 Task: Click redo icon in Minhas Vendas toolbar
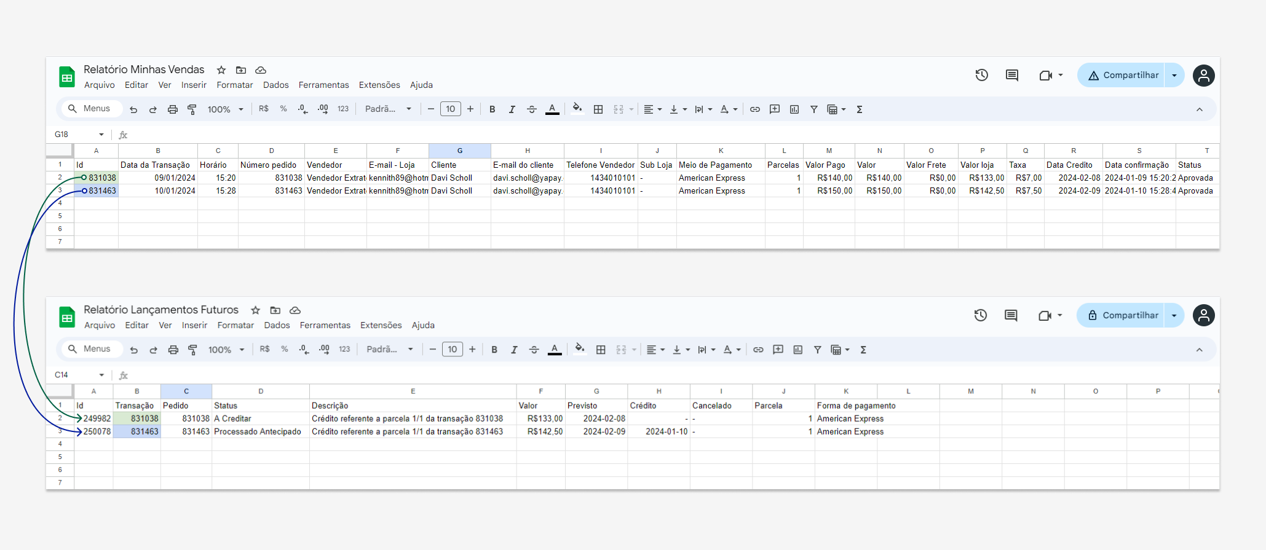point(152,109)
